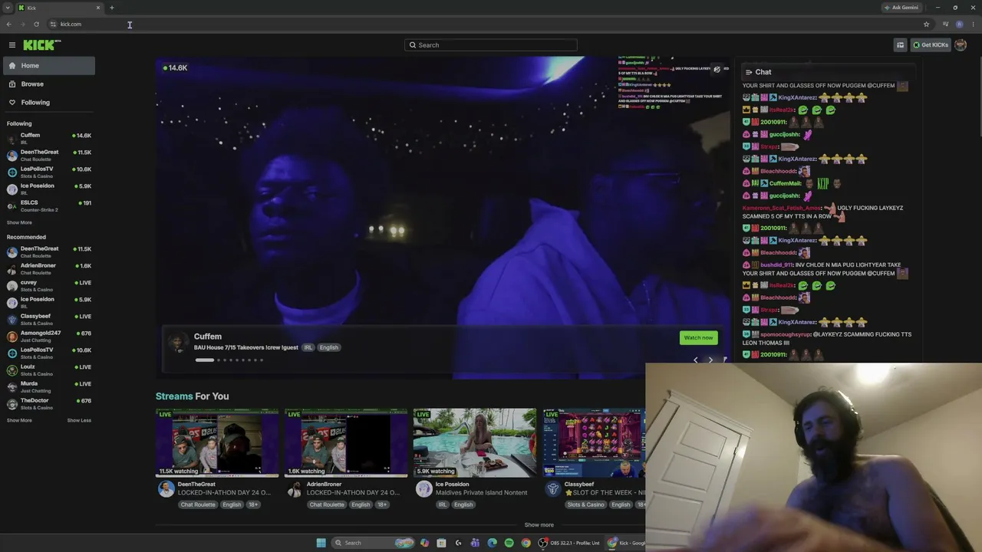Select the first carousel indicator
982x552 pixels.
tap(204, 360)
